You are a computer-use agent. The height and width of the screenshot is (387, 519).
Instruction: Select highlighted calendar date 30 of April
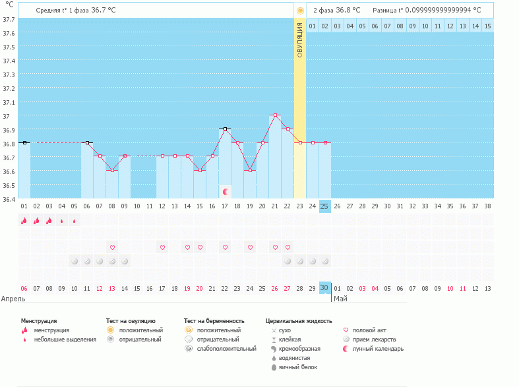(x=324, y=288)
